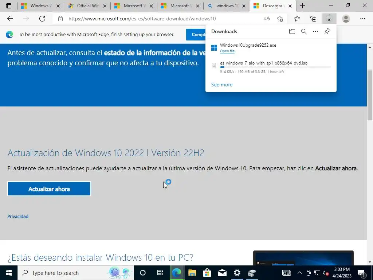Viewport: 373px width, 280px height.
Task: Go back to the previous page
Action: [10, 19]
